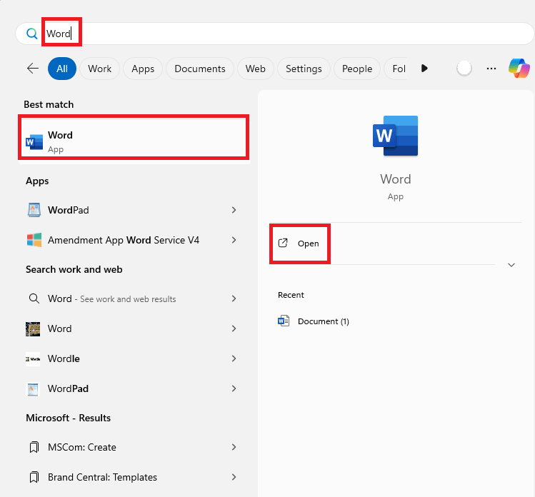Expand the MSCom: Create chevron

pyautogui.click(x=234, y=447)
